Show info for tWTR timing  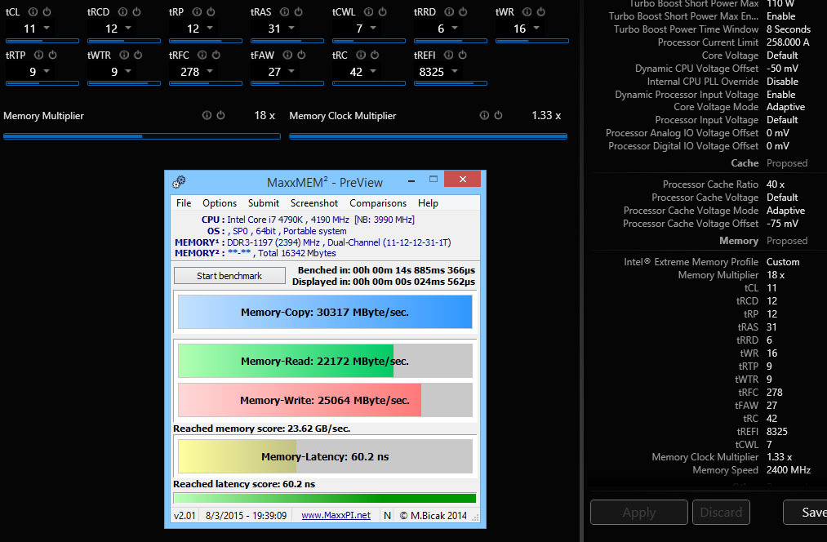pyautogui.click(x=124, y=55)
